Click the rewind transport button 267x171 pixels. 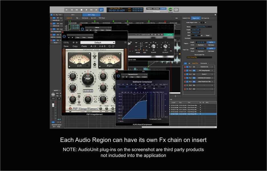[x=76, y=10]
